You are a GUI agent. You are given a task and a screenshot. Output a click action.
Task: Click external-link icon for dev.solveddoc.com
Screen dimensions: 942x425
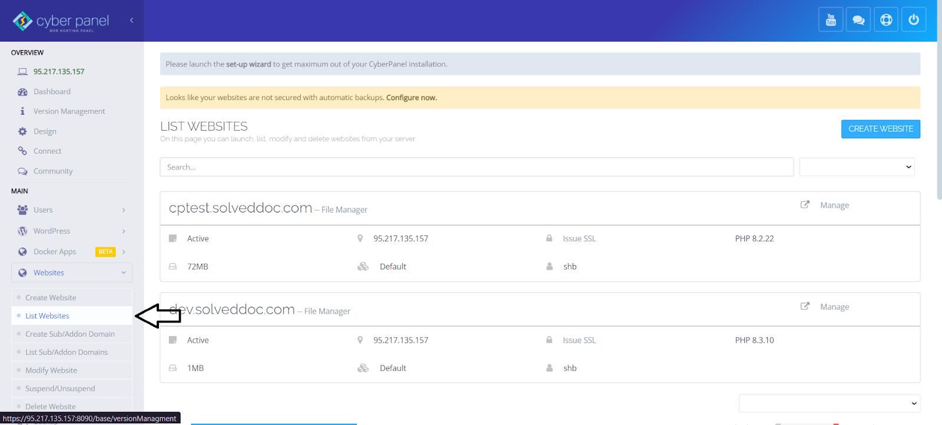(805, 306)
